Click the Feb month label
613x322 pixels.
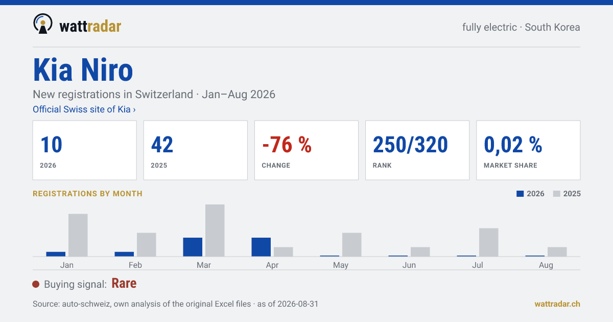coord(135,265)
